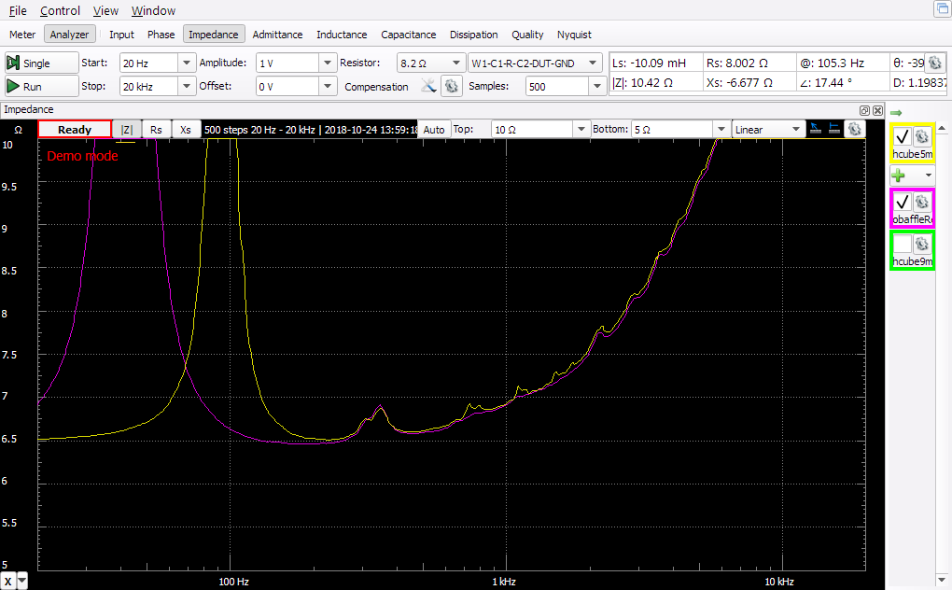
Task: Add a new reference trace with plus icon
Action: coord(899,176)
